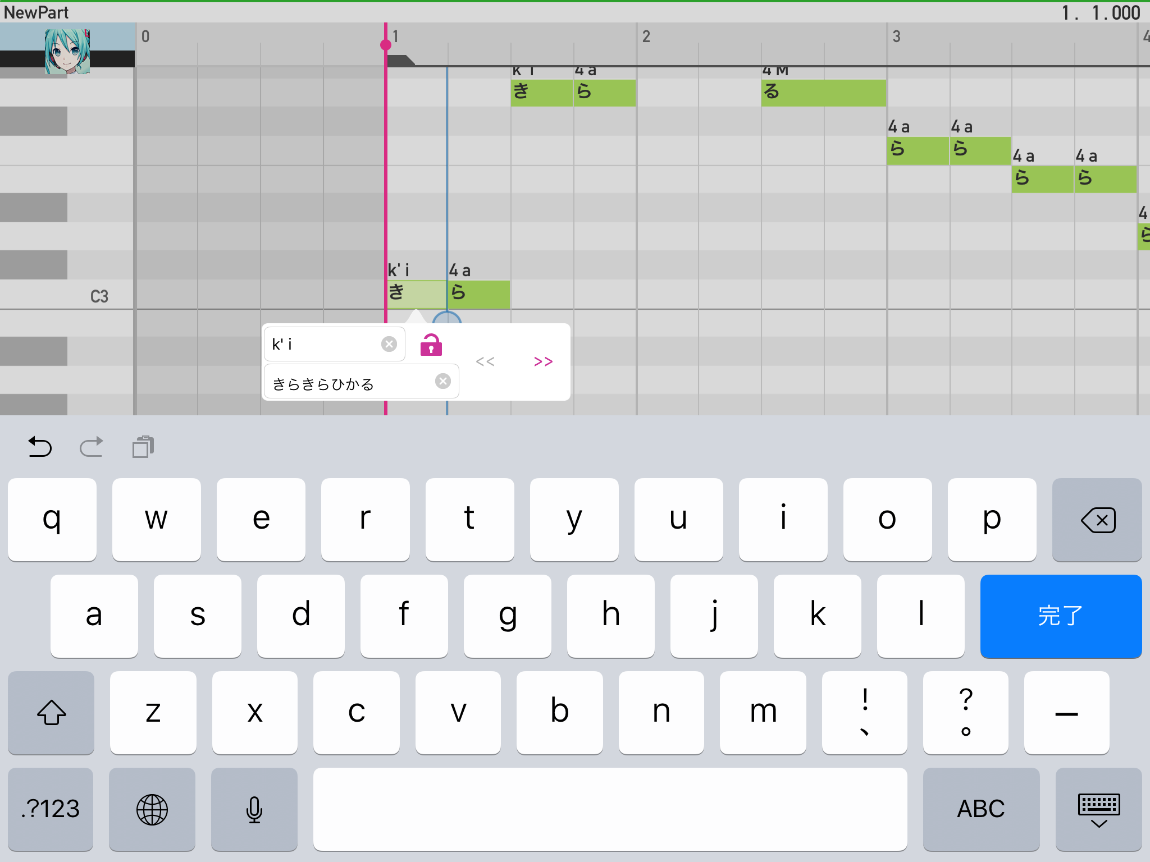Switch to the ABC keyboard

[x=981, y=809]
